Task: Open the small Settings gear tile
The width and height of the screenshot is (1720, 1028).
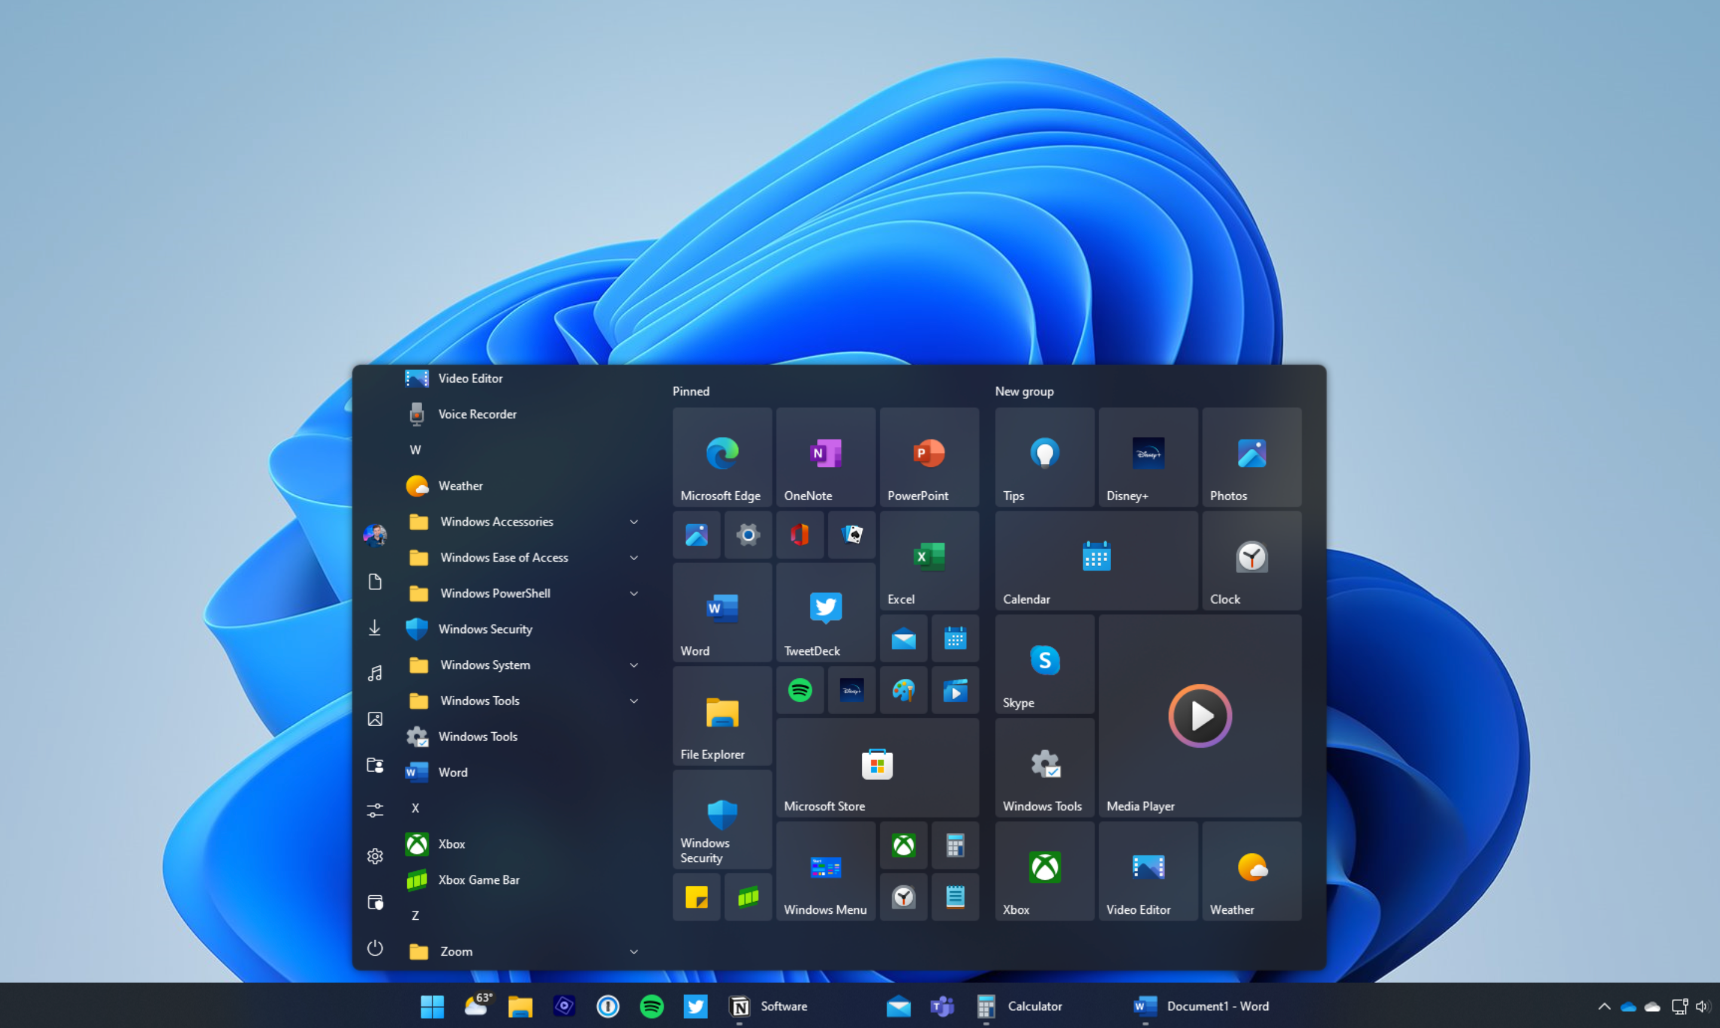Action: pyautogui.click(x=748, y=535)
